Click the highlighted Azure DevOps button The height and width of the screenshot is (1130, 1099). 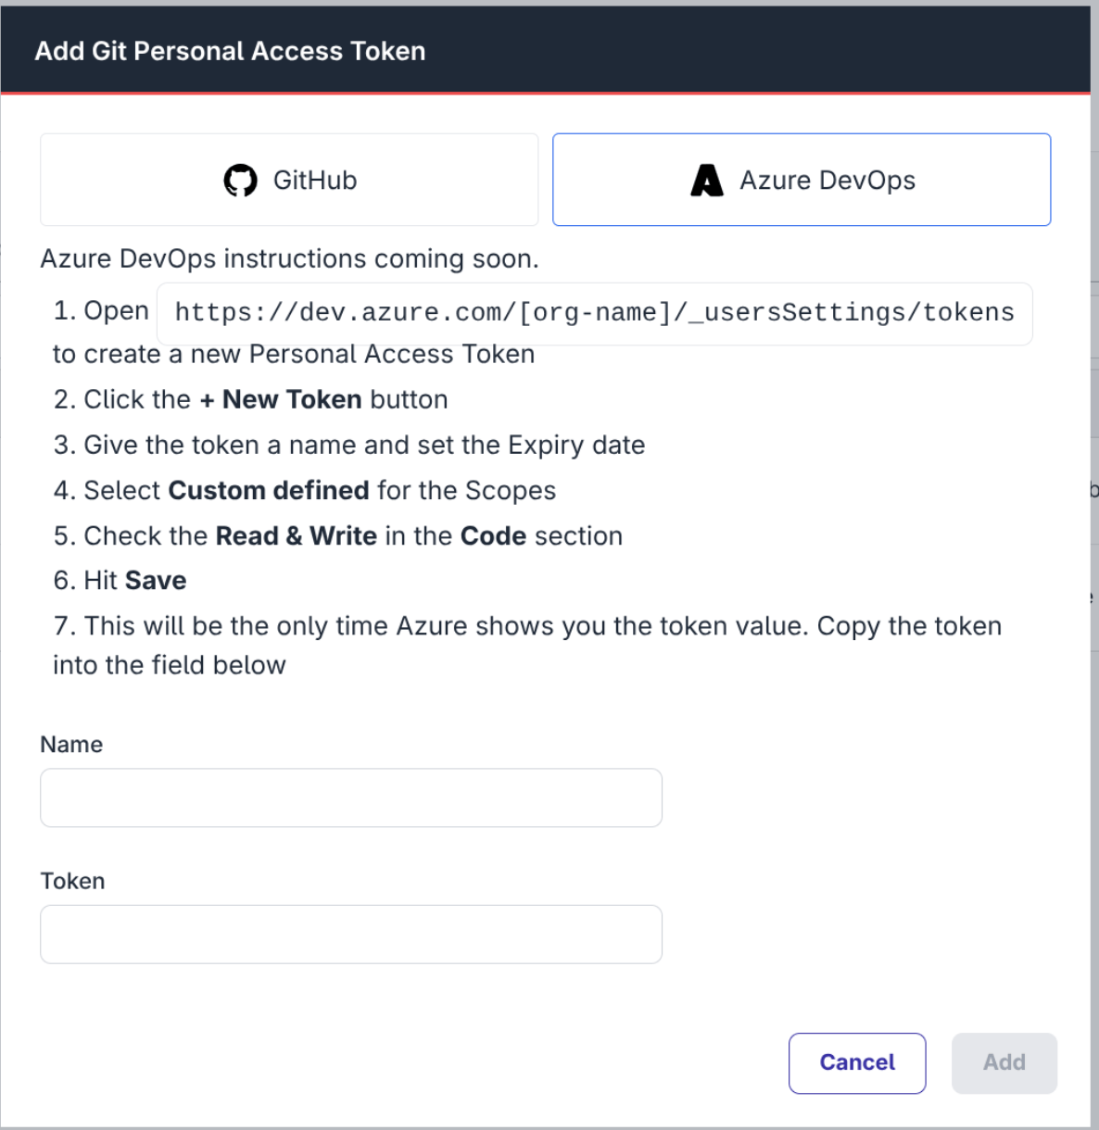[802, 180]
